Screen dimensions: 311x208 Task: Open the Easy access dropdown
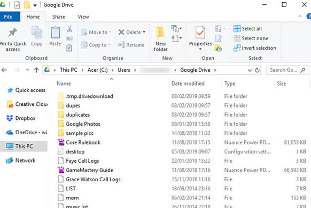pos(176,38)
